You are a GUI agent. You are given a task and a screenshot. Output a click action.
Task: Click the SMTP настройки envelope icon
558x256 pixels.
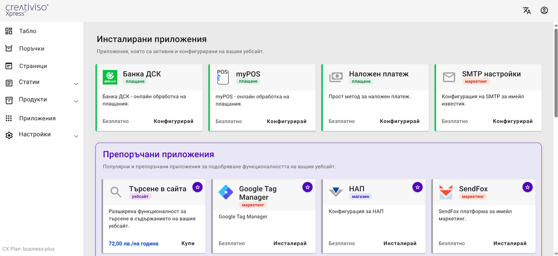(449, 77)
